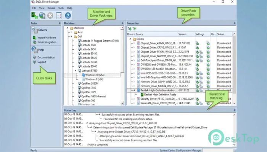The height and width of the screenshot is (152, 267).
Task: Select Realtek High Definition Audio child device
Action: (x=160, y=95)
